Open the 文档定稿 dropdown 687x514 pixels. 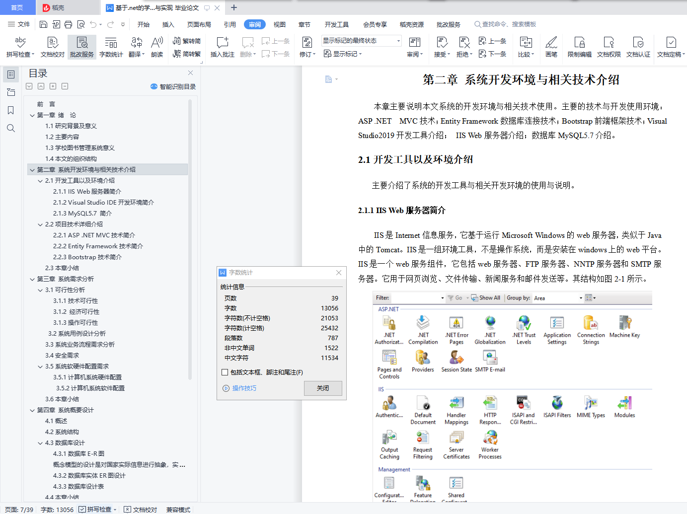(x=671, y=47)
